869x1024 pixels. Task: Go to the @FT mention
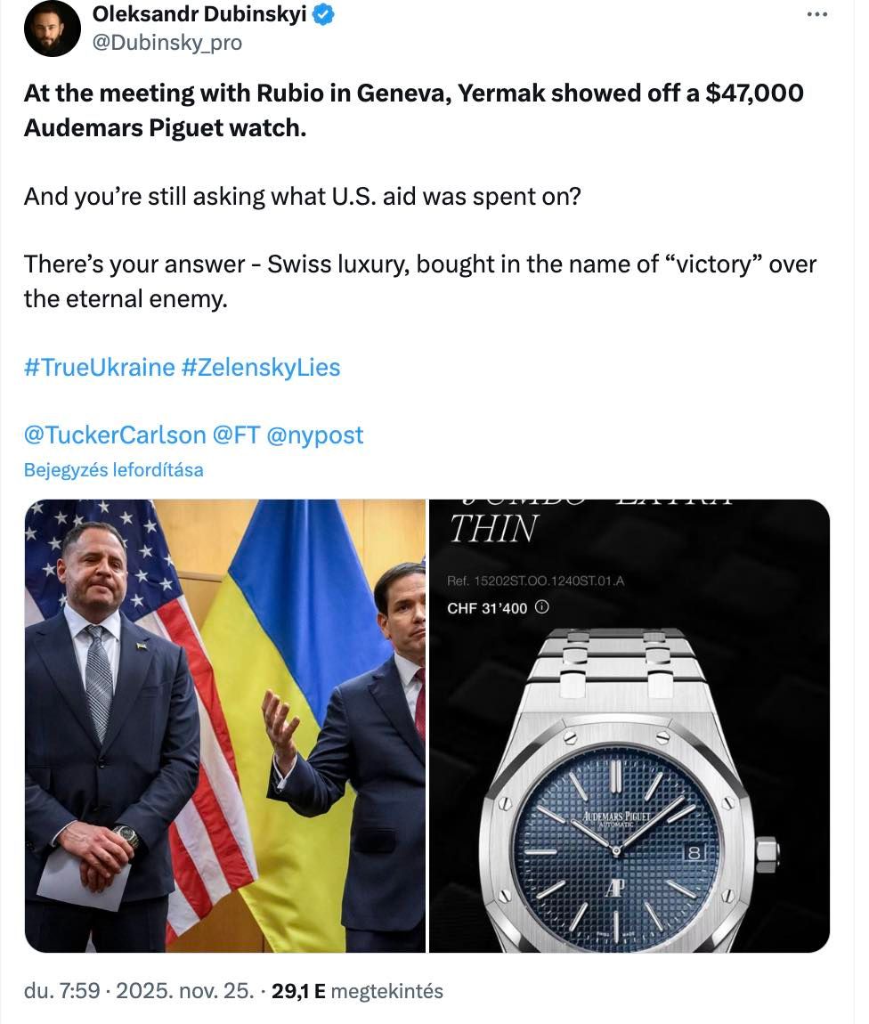pyautogui.click(x=235, y=435)
